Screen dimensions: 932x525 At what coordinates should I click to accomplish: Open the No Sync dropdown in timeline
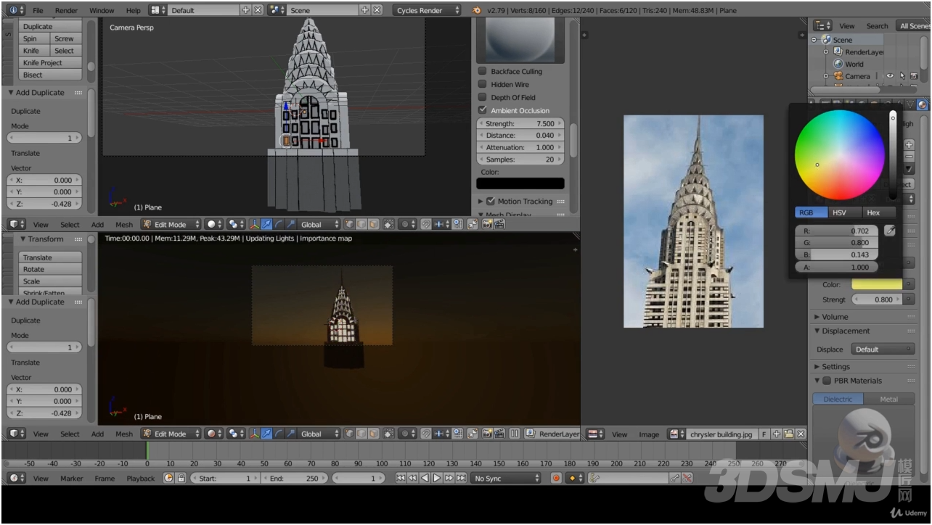click(x=505, y=479)
